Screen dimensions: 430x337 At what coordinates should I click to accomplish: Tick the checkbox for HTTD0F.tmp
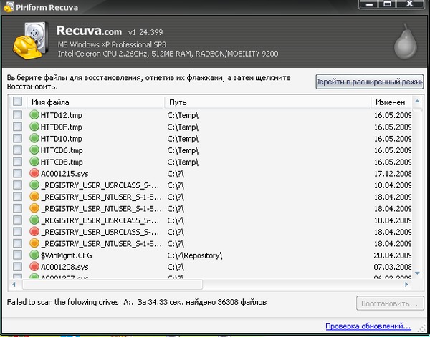[x=17, y=127]
